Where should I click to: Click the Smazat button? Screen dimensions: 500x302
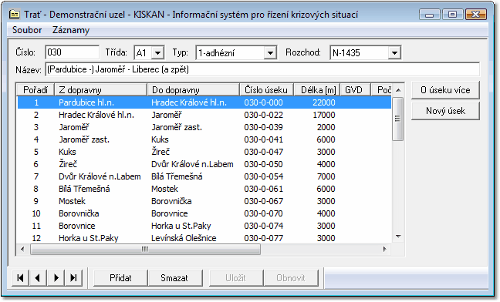point(174,278)
